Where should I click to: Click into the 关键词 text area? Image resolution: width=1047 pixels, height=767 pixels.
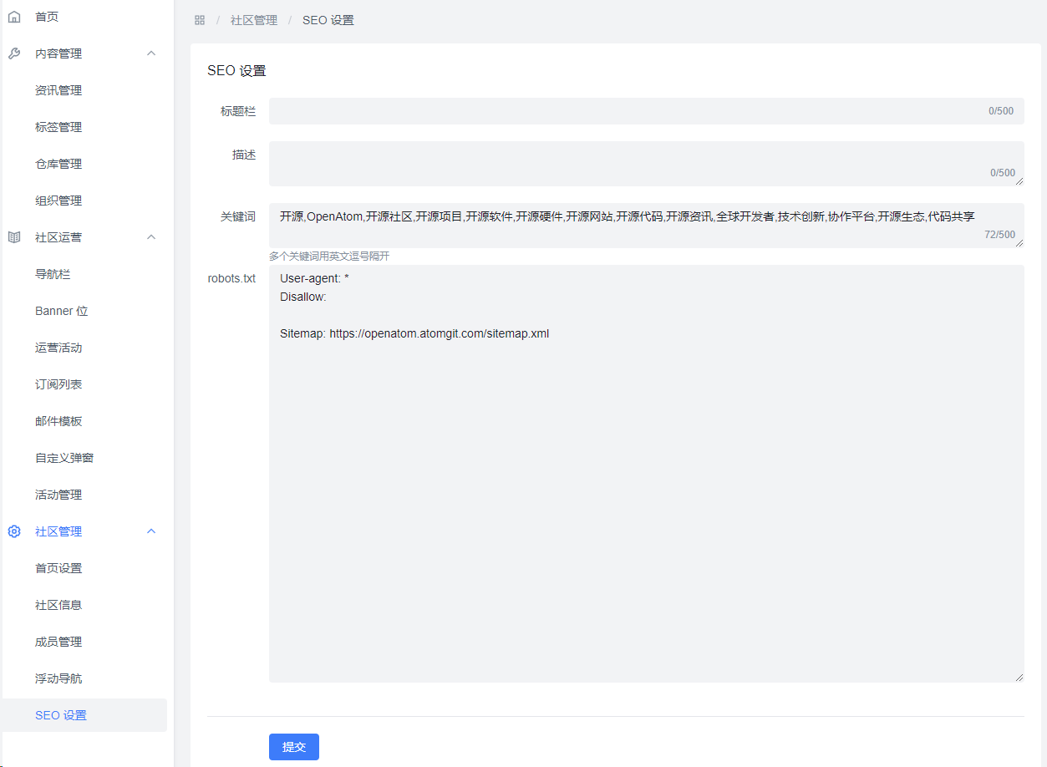pos(647,226)
